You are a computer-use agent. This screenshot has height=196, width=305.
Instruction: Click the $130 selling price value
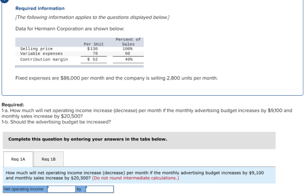pyautogui.click(x=93, y=48)
